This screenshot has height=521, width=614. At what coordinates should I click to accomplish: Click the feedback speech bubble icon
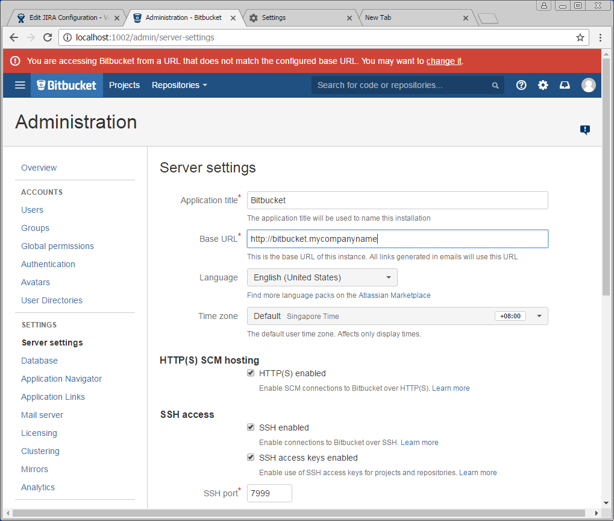(x=585, y=130)
